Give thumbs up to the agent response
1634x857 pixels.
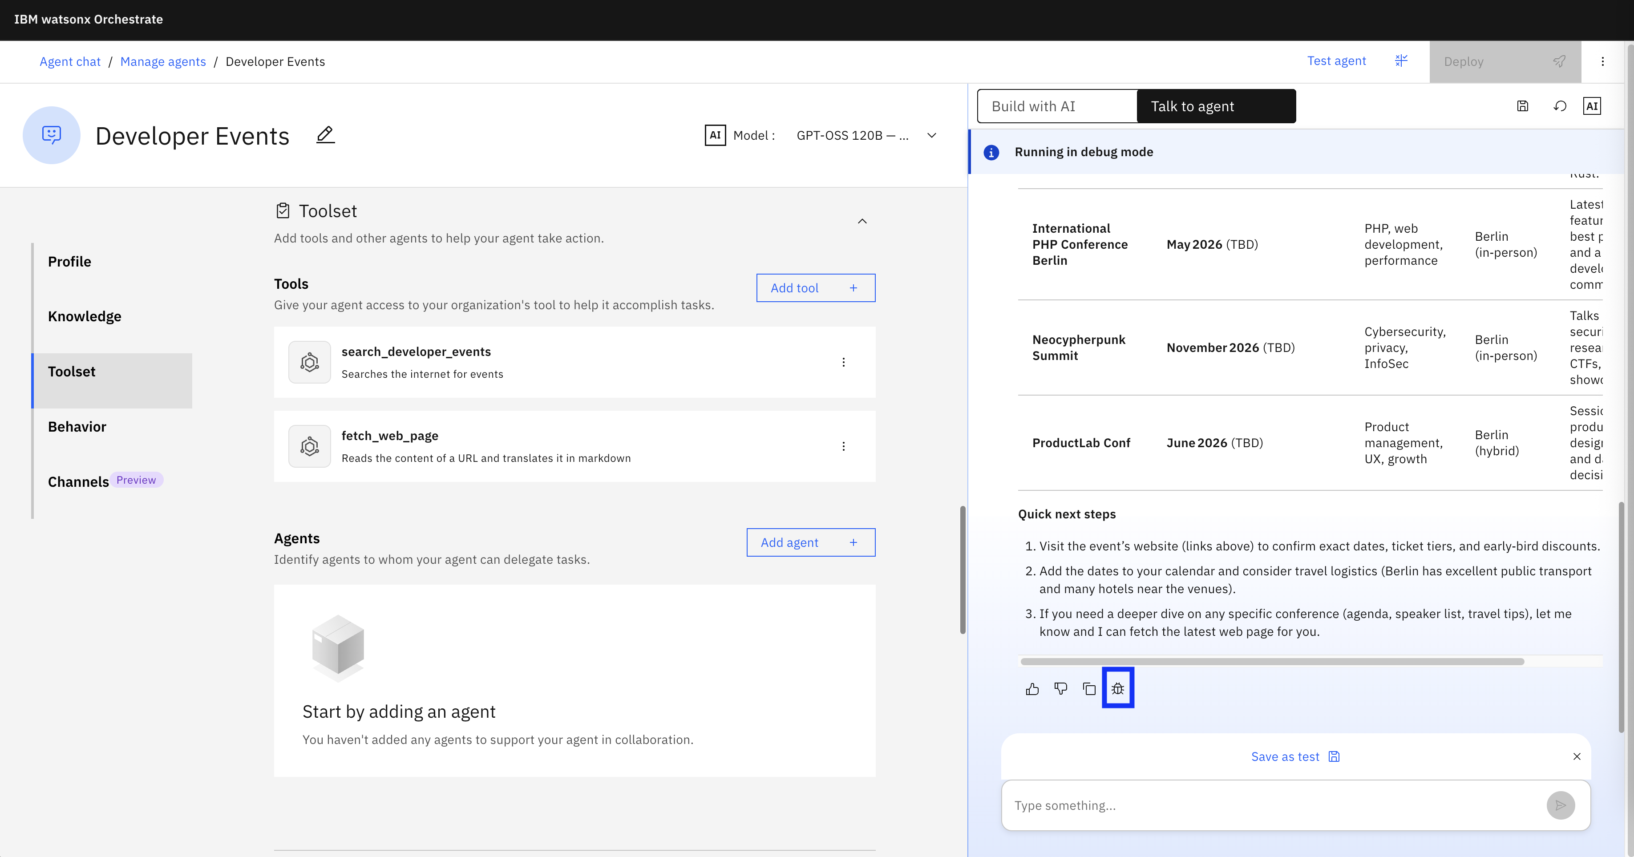tap(1032, 689)
